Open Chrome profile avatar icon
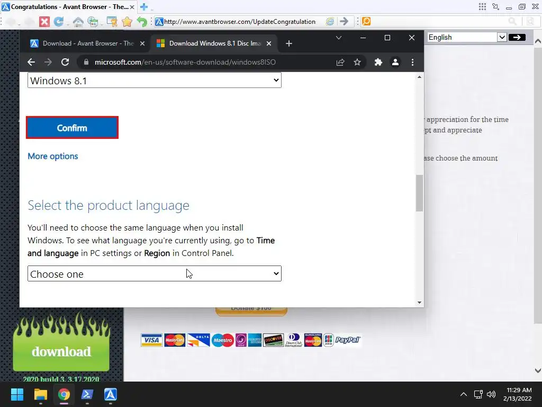The height and width of the screenshot is (407, 542). point(395,62)
